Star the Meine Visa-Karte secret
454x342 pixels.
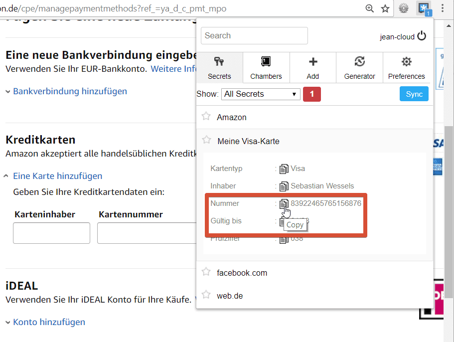tap(206, 140)
